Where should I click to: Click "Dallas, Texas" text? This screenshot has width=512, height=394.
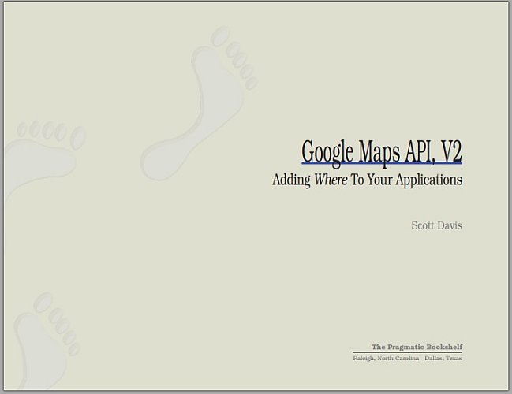tap(443, 358)
